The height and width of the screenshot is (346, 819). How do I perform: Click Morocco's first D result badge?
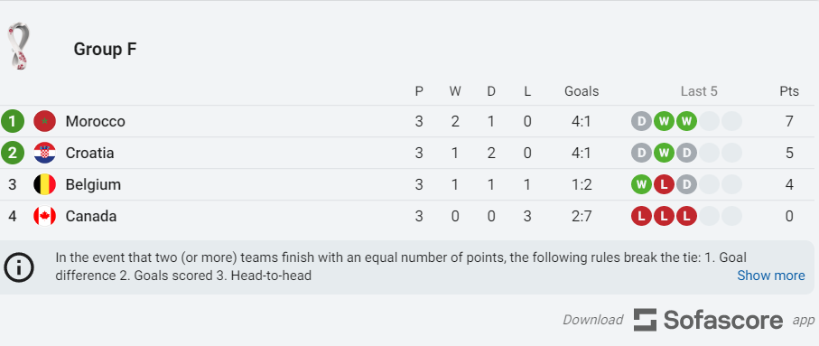[x=641, y=121]
